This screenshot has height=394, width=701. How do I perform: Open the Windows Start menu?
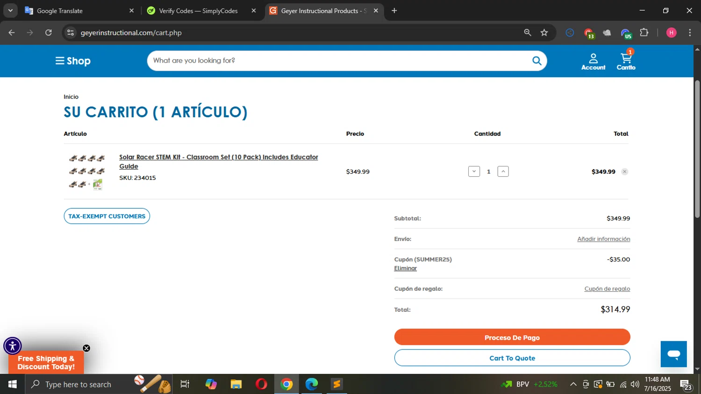click(13, 384)
